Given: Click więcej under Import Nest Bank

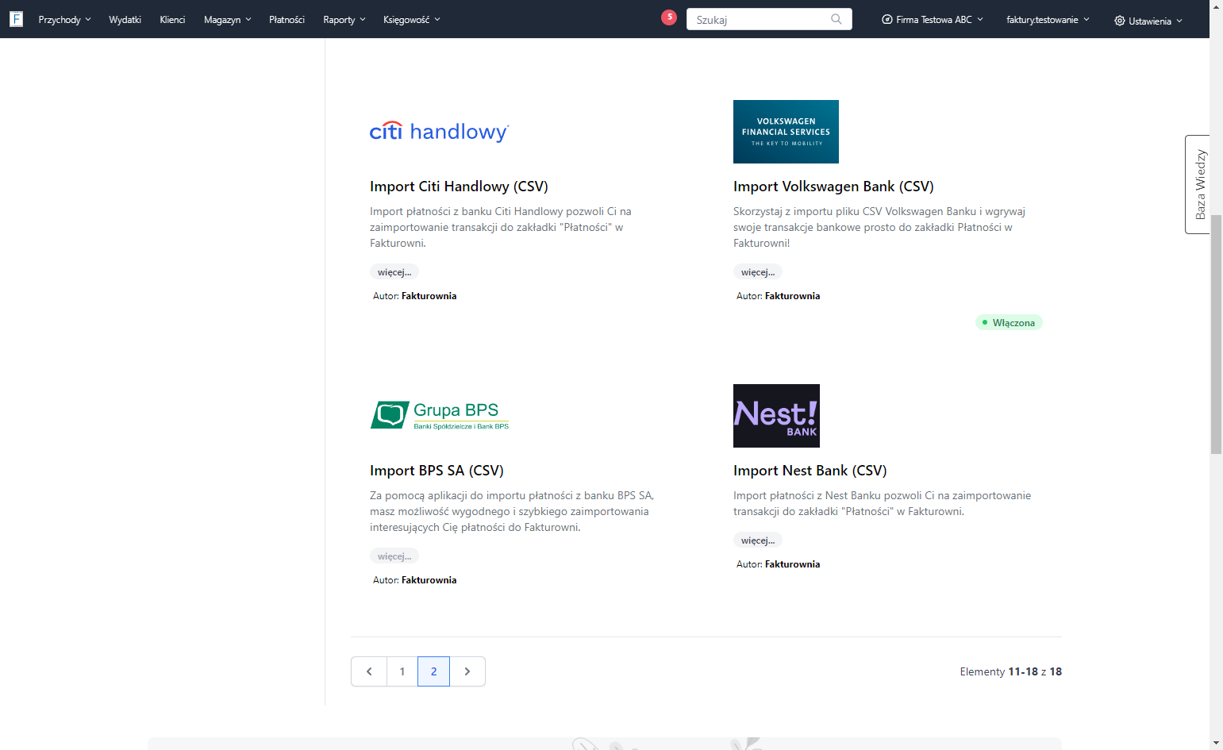Looking at the screenshot, I should pyautogui.click(x=758, y=540).
